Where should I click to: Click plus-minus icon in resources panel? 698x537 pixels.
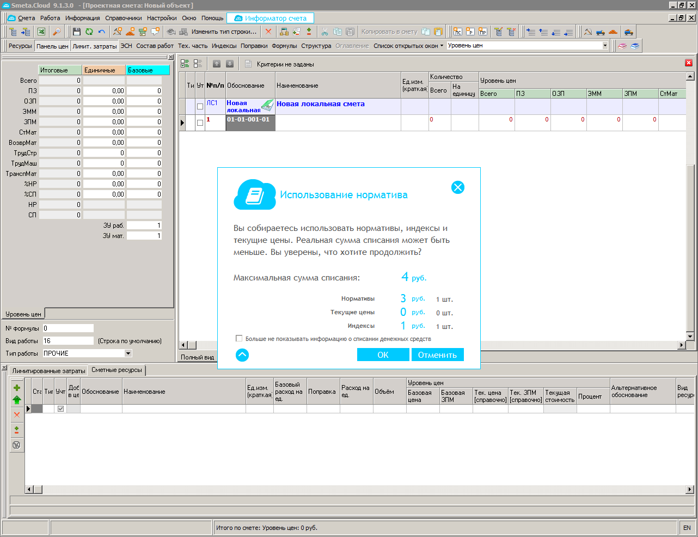(x=17, y=430)
